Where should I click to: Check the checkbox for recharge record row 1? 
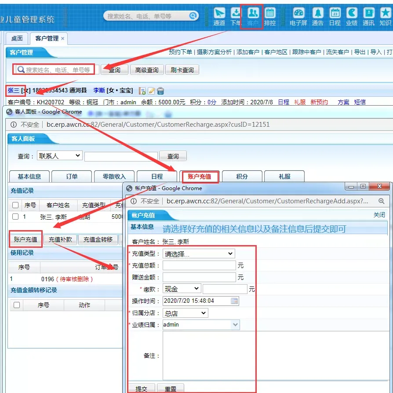pos(15,217)
